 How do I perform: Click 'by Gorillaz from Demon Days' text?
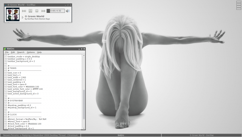[x=37, y=19]
